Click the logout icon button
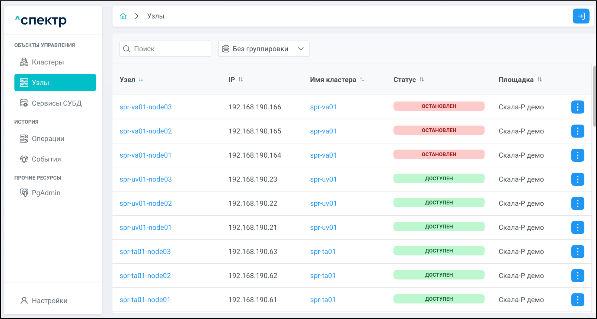 click(581, 16)
